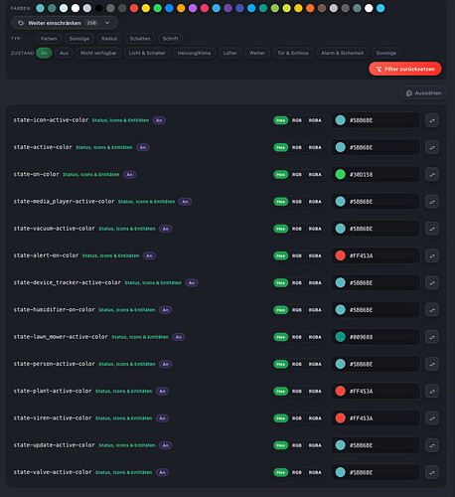455x497 pixels.
Task: Select Hex format for state-siren-active-color
Action: coord(281,418)
